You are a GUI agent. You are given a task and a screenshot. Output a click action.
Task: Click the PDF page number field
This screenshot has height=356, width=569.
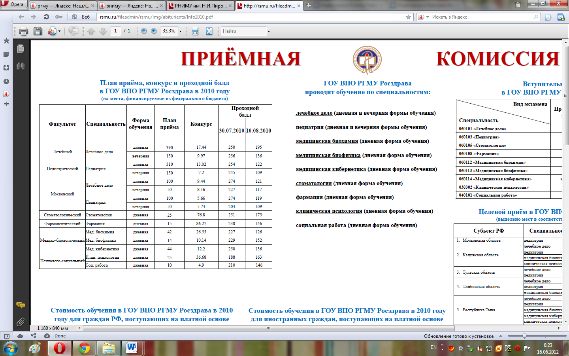coord(115,31)
